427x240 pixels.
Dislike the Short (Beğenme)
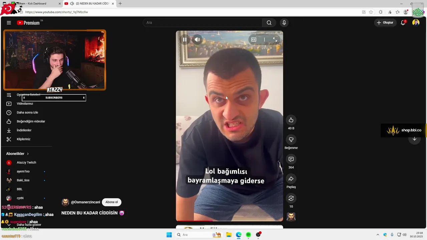click(x=291, y=140)
